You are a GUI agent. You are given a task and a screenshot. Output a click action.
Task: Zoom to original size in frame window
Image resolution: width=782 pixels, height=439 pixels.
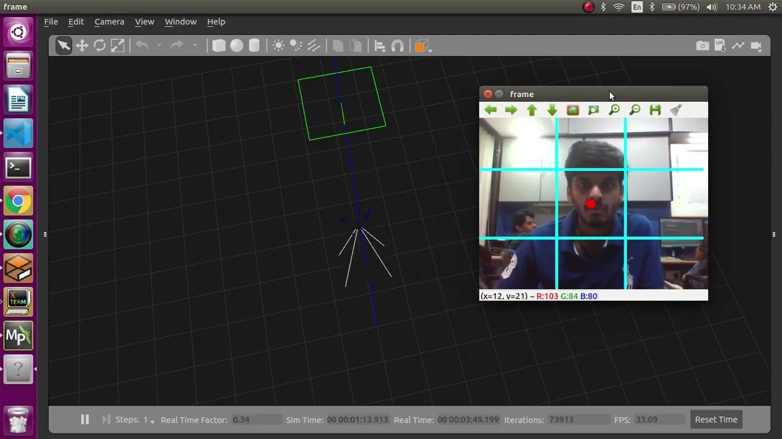[x=572, y=110]
